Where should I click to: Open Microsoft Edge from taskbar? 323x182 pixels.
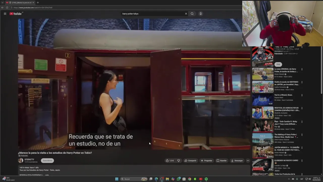coord(156,179)
